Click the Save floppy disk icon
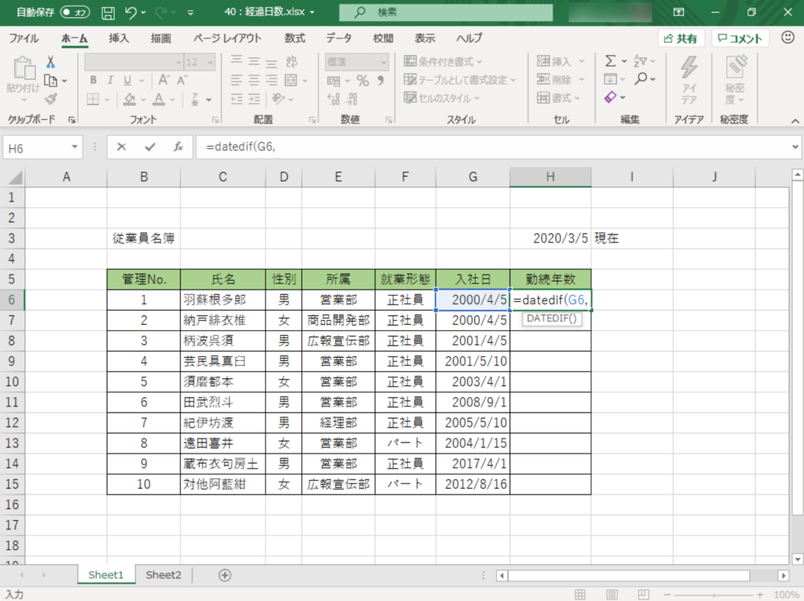Image resolution: width=804 pixels, height=601 pixels. (108, 13)
